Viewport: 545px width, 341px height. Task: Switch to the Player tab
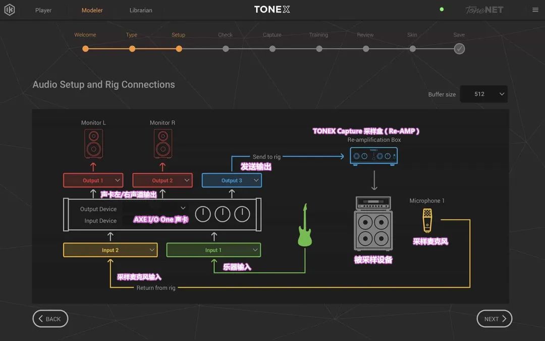pyautogui.click(x=43, y=10)
